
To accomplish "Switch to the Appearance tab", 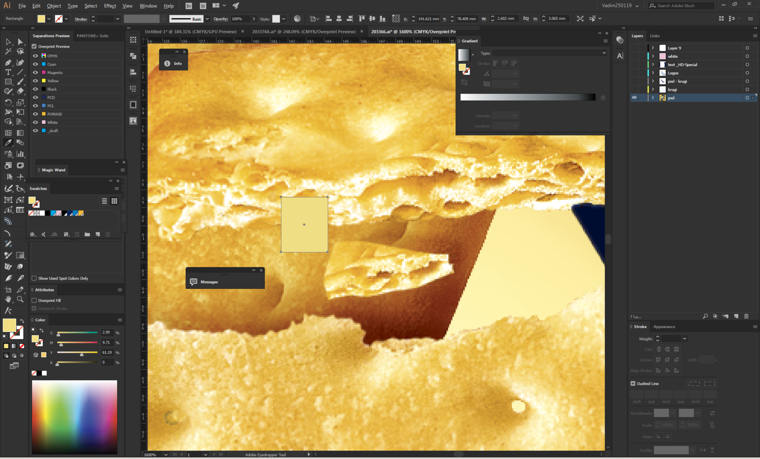I will [664, 327].
